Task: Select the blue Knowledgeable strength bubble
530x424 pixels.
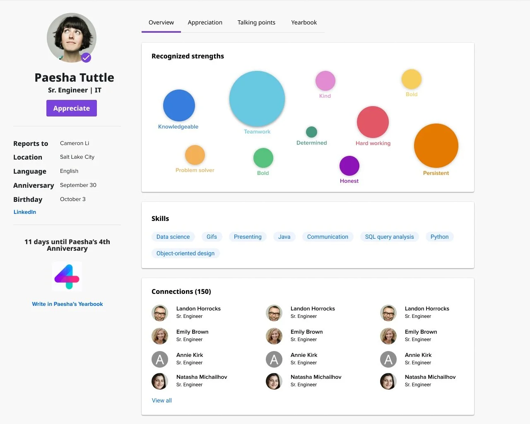Action: click(x=179, y=105)
